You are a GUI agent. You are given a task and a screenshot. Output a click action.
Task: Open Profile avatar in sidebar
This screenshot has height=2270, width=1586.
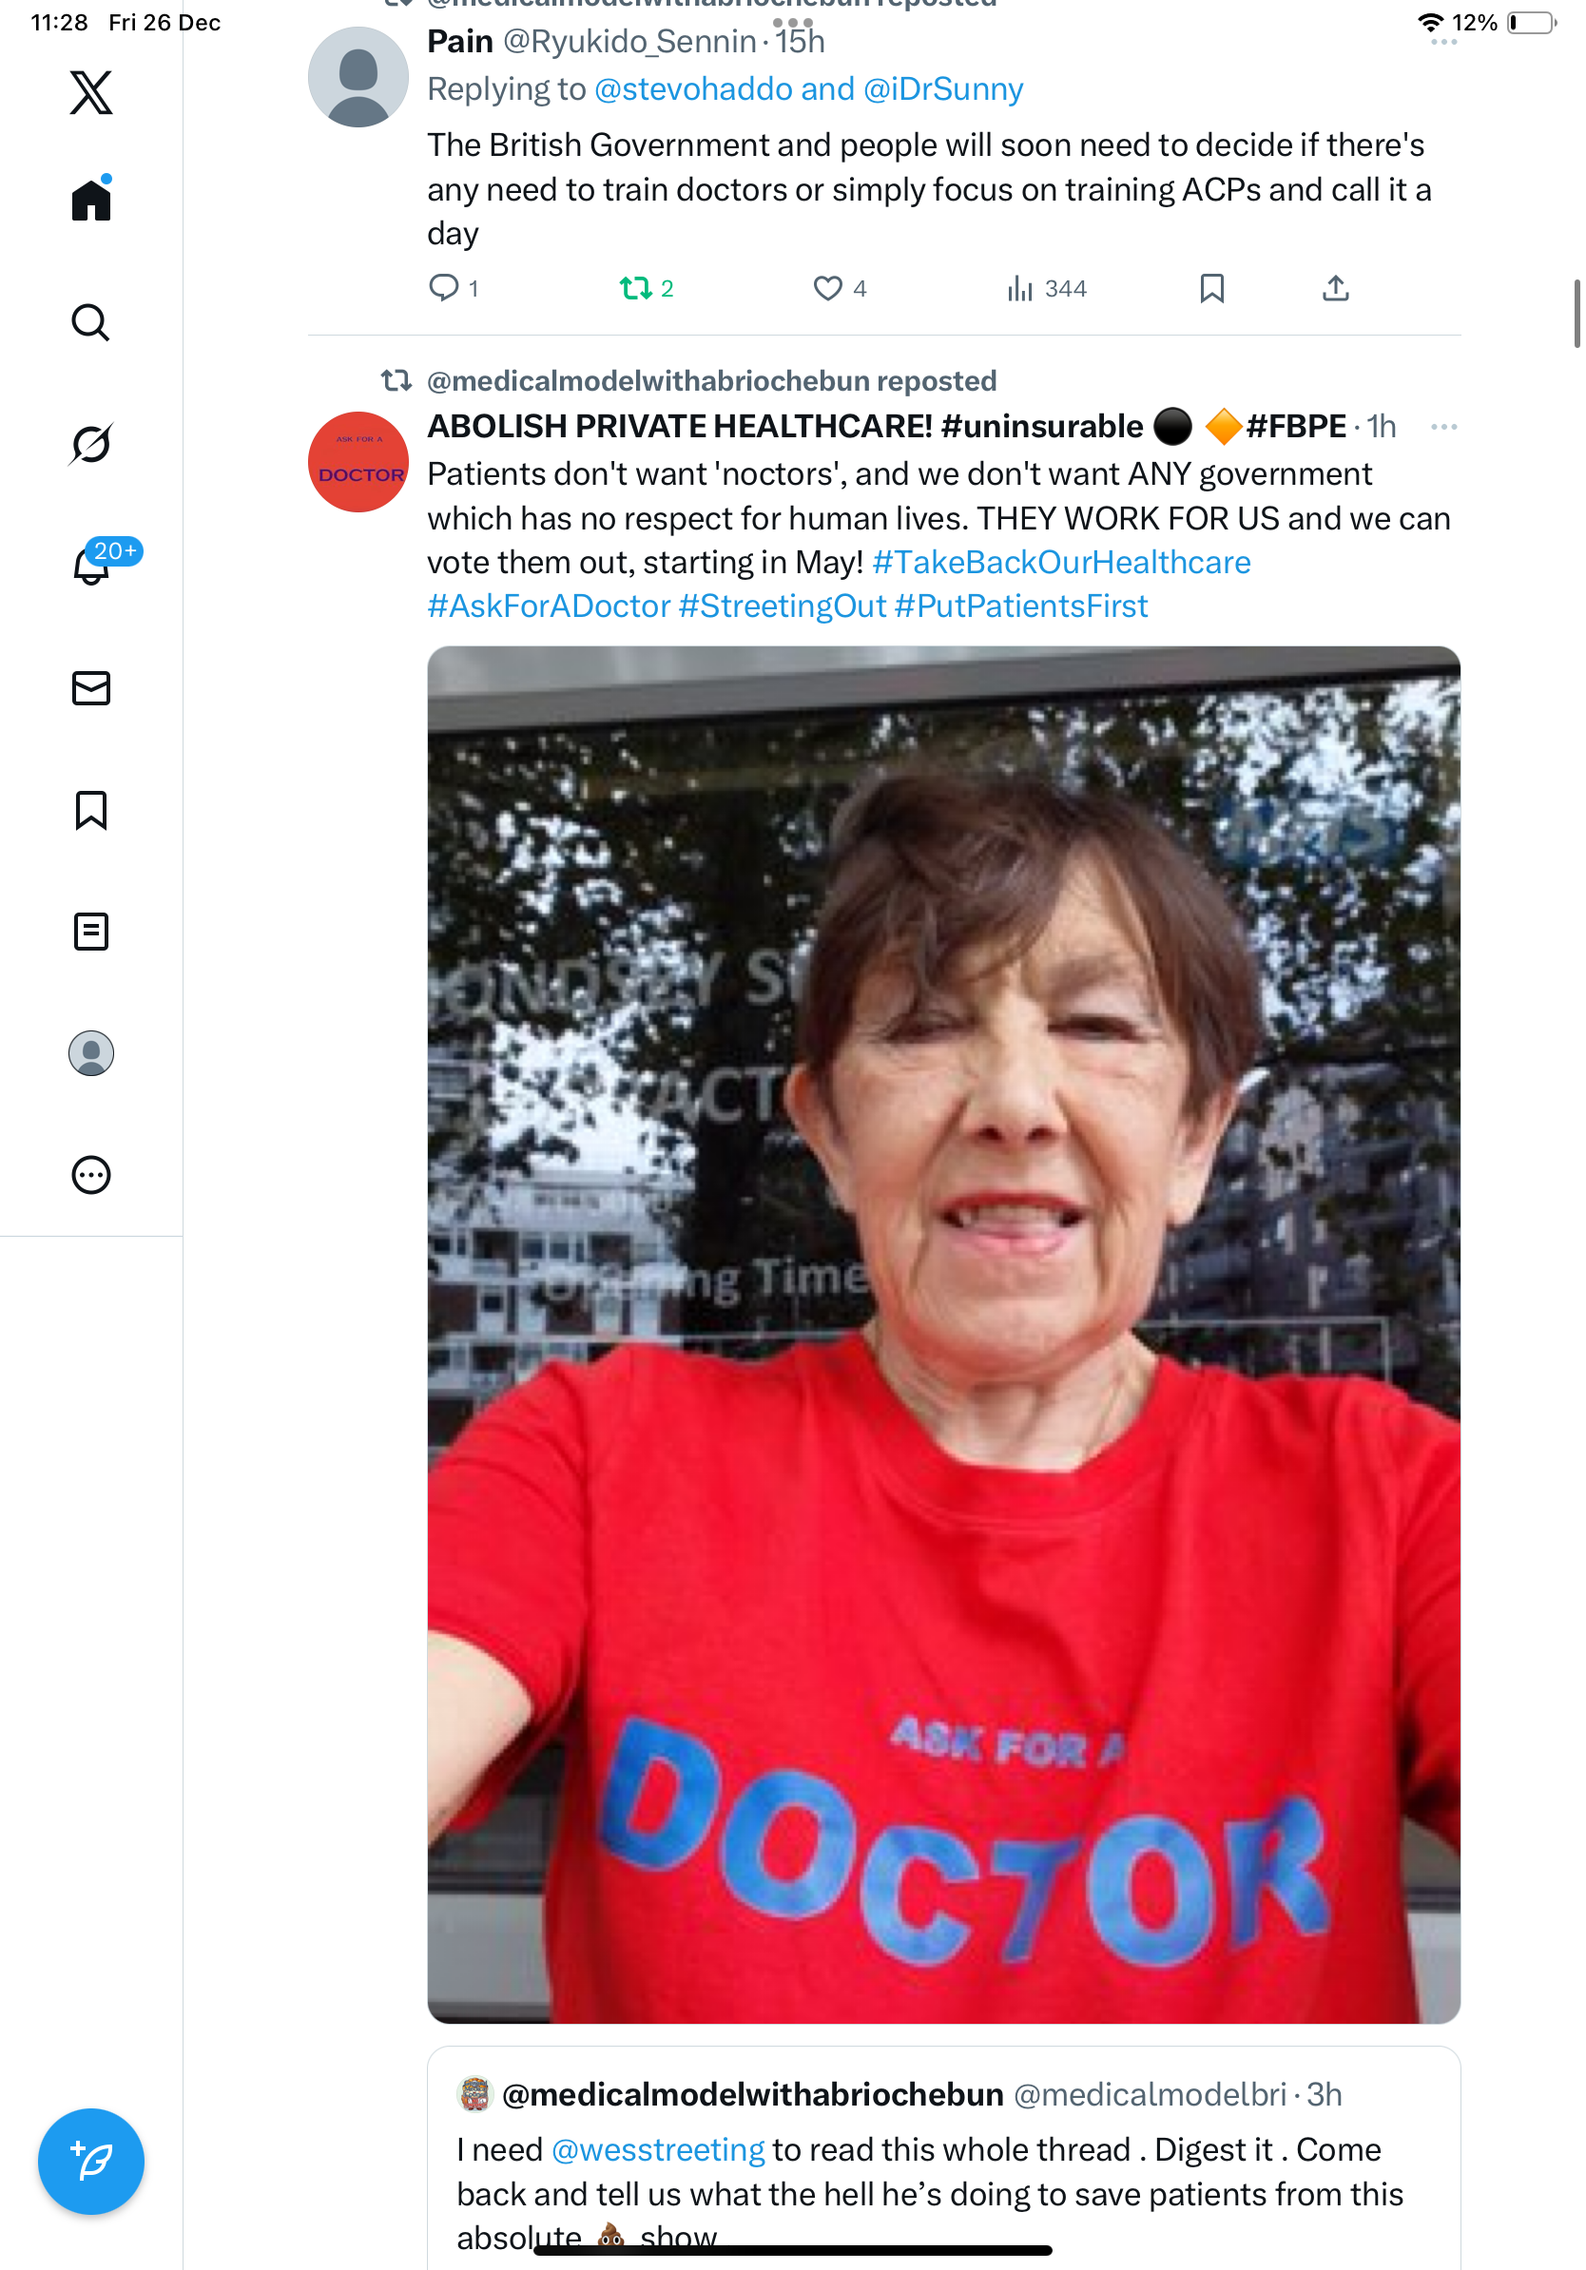[x=91, y=1053]
